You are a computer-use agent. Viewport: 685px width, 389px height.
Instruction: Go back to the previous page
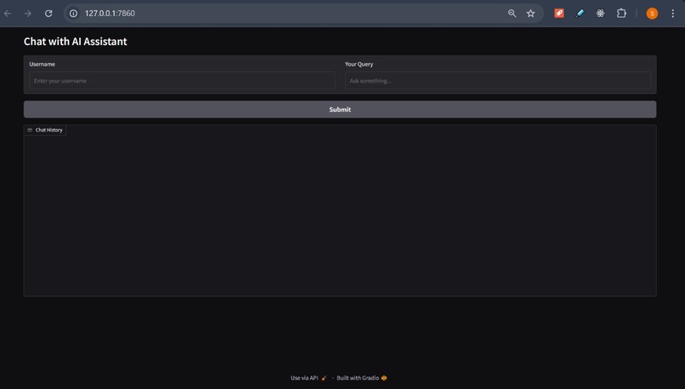click(x=8, y=14)
